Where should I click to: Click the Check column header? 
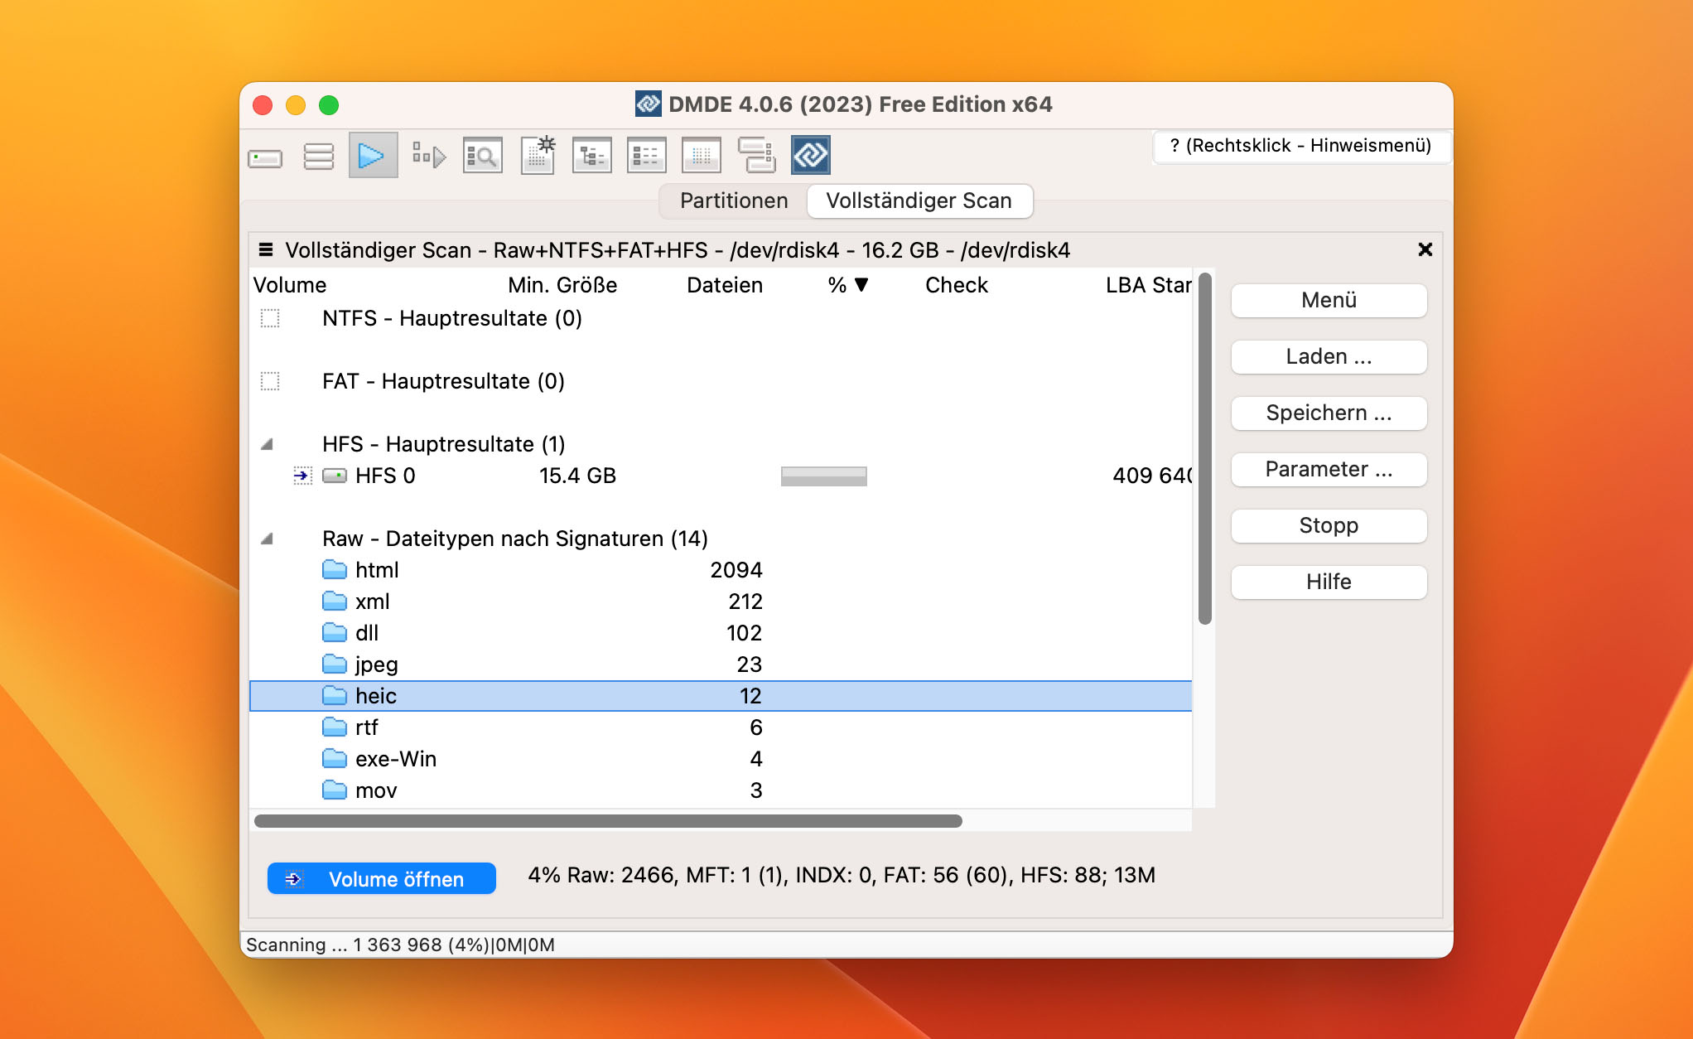tap(957, 285)
